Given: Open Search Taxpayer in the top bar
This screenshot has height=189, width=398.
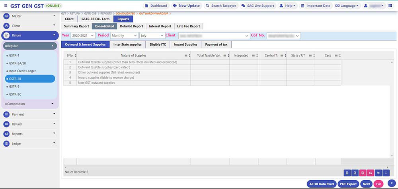Looking at the screenshot, I should click(x=220, y=6).
